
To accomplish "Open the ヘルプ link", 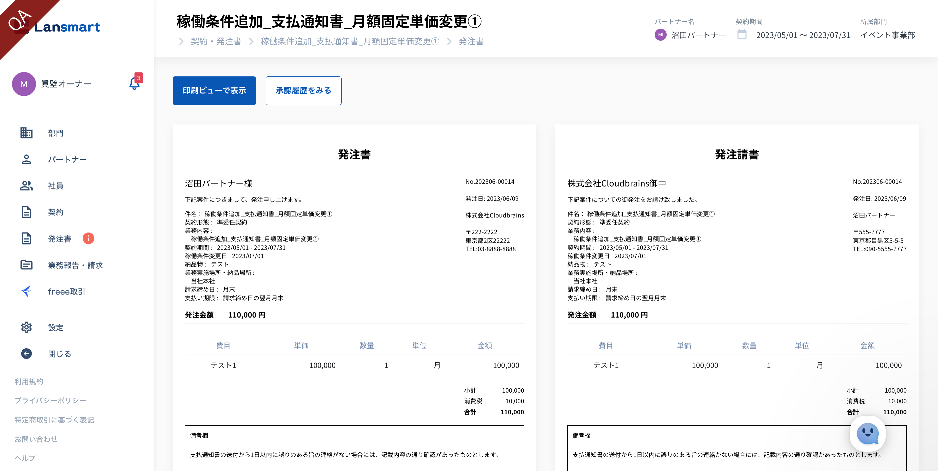I will [25, 458].
